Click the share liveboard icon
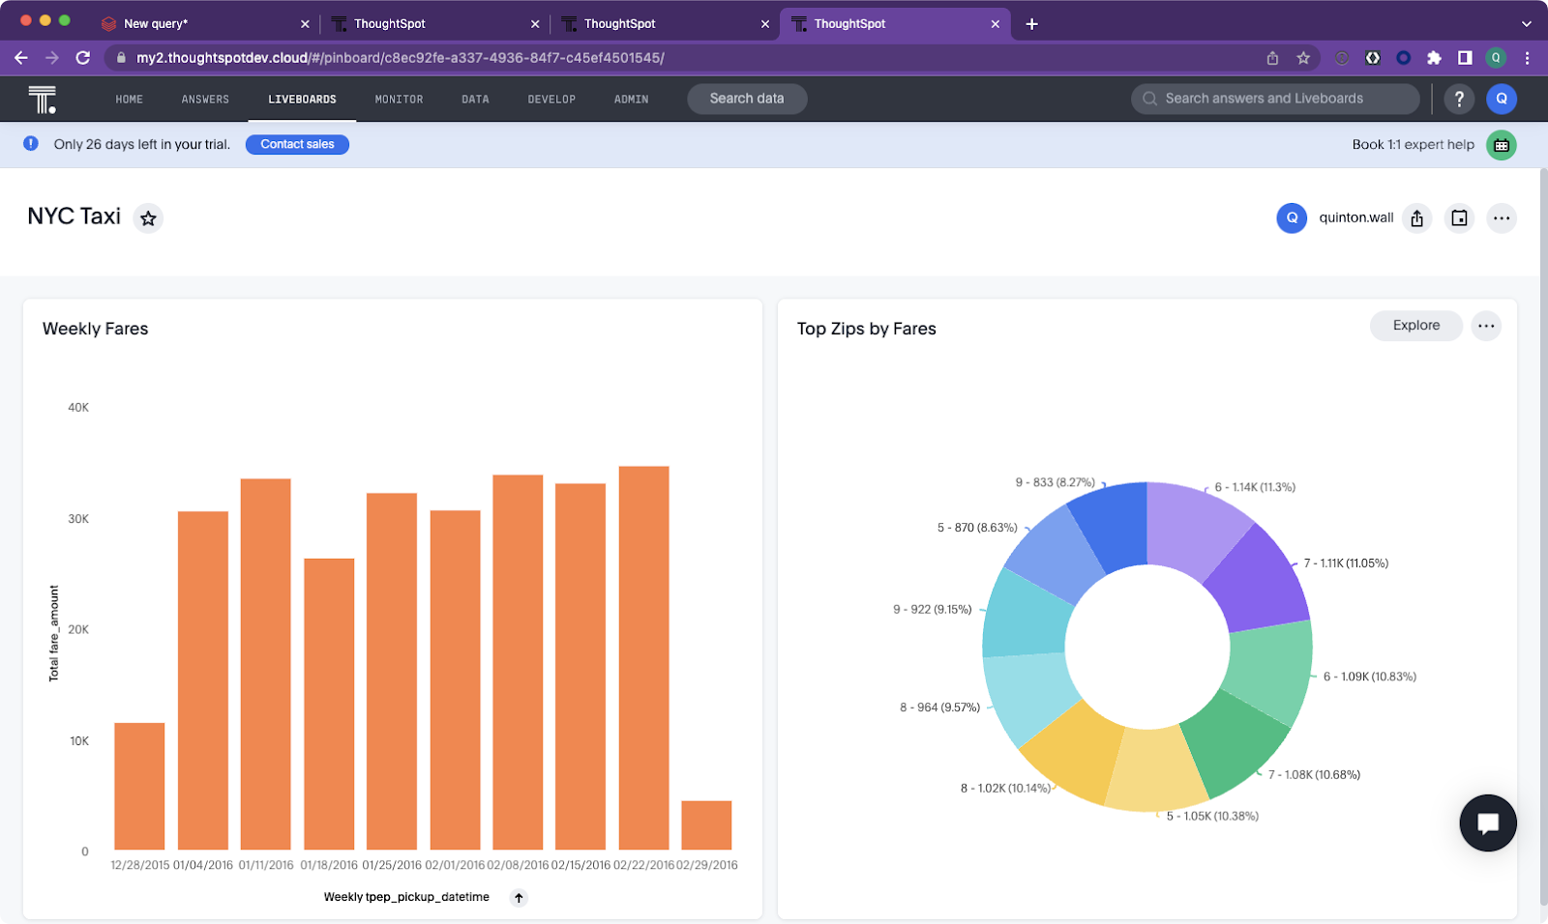The image size is (1548, 924). click(1416, 218)
